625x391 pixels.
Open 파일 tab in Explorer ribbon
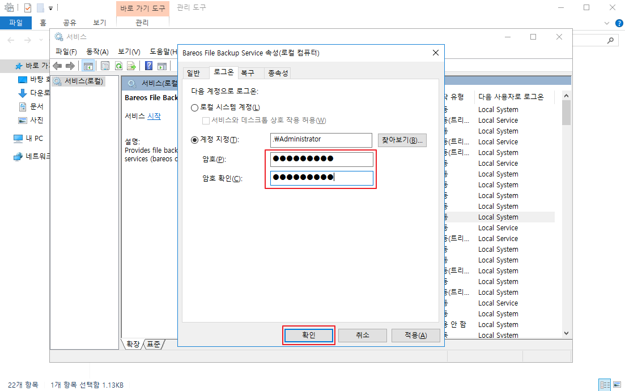[x=16, y=23]
